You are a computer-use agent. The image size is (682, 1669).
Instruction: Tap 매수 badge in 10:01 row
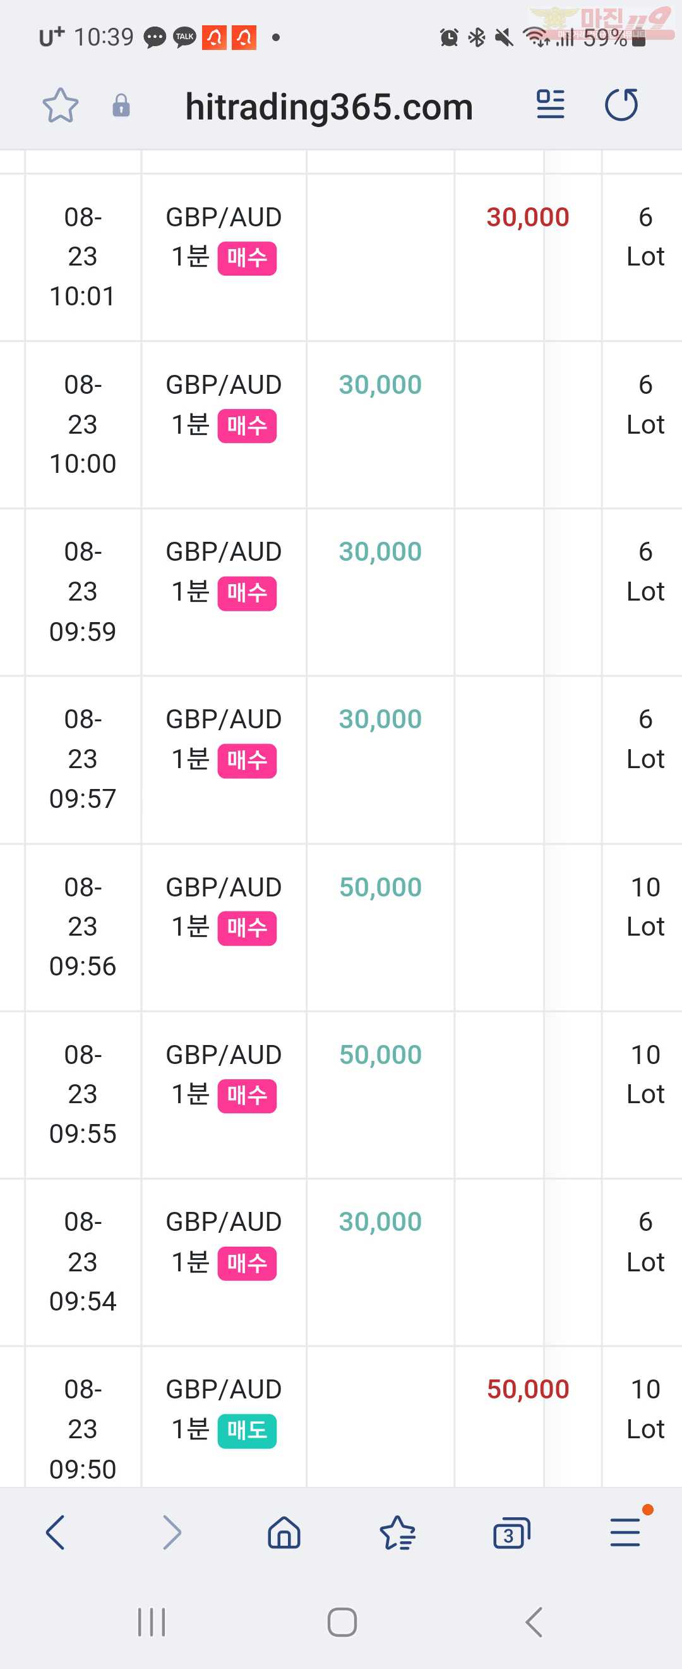coord(247,259)
